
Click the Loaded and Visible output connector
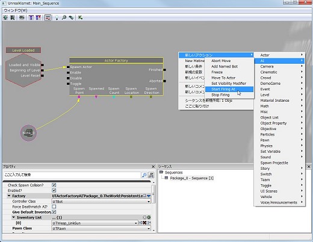point(42,65)
